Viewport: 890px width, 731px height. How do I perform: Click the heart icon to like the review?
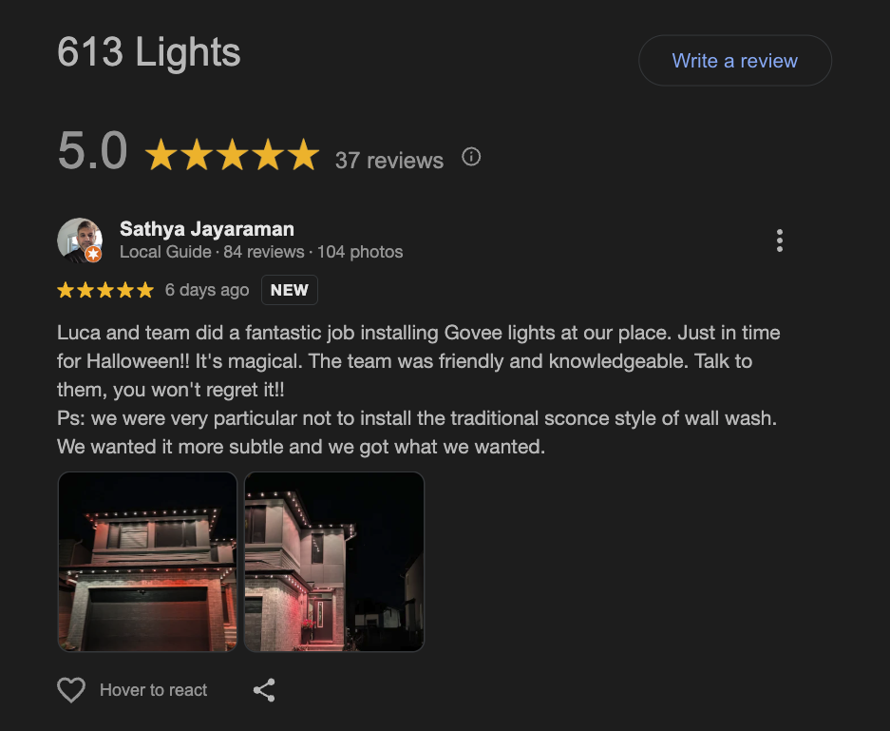(71, 690)
